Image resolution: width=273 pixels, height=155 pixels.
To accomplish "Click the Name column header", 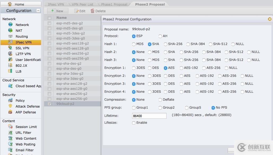I will coord(61,17).
